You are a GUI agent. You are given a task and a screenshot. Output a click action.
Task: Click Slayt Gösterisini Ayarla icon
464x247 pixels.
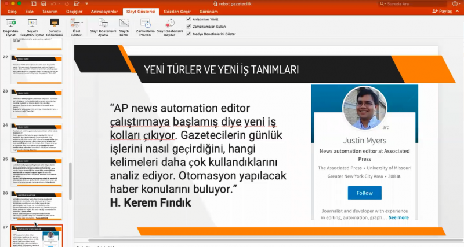pyautogui.click(x=102, y=24)
